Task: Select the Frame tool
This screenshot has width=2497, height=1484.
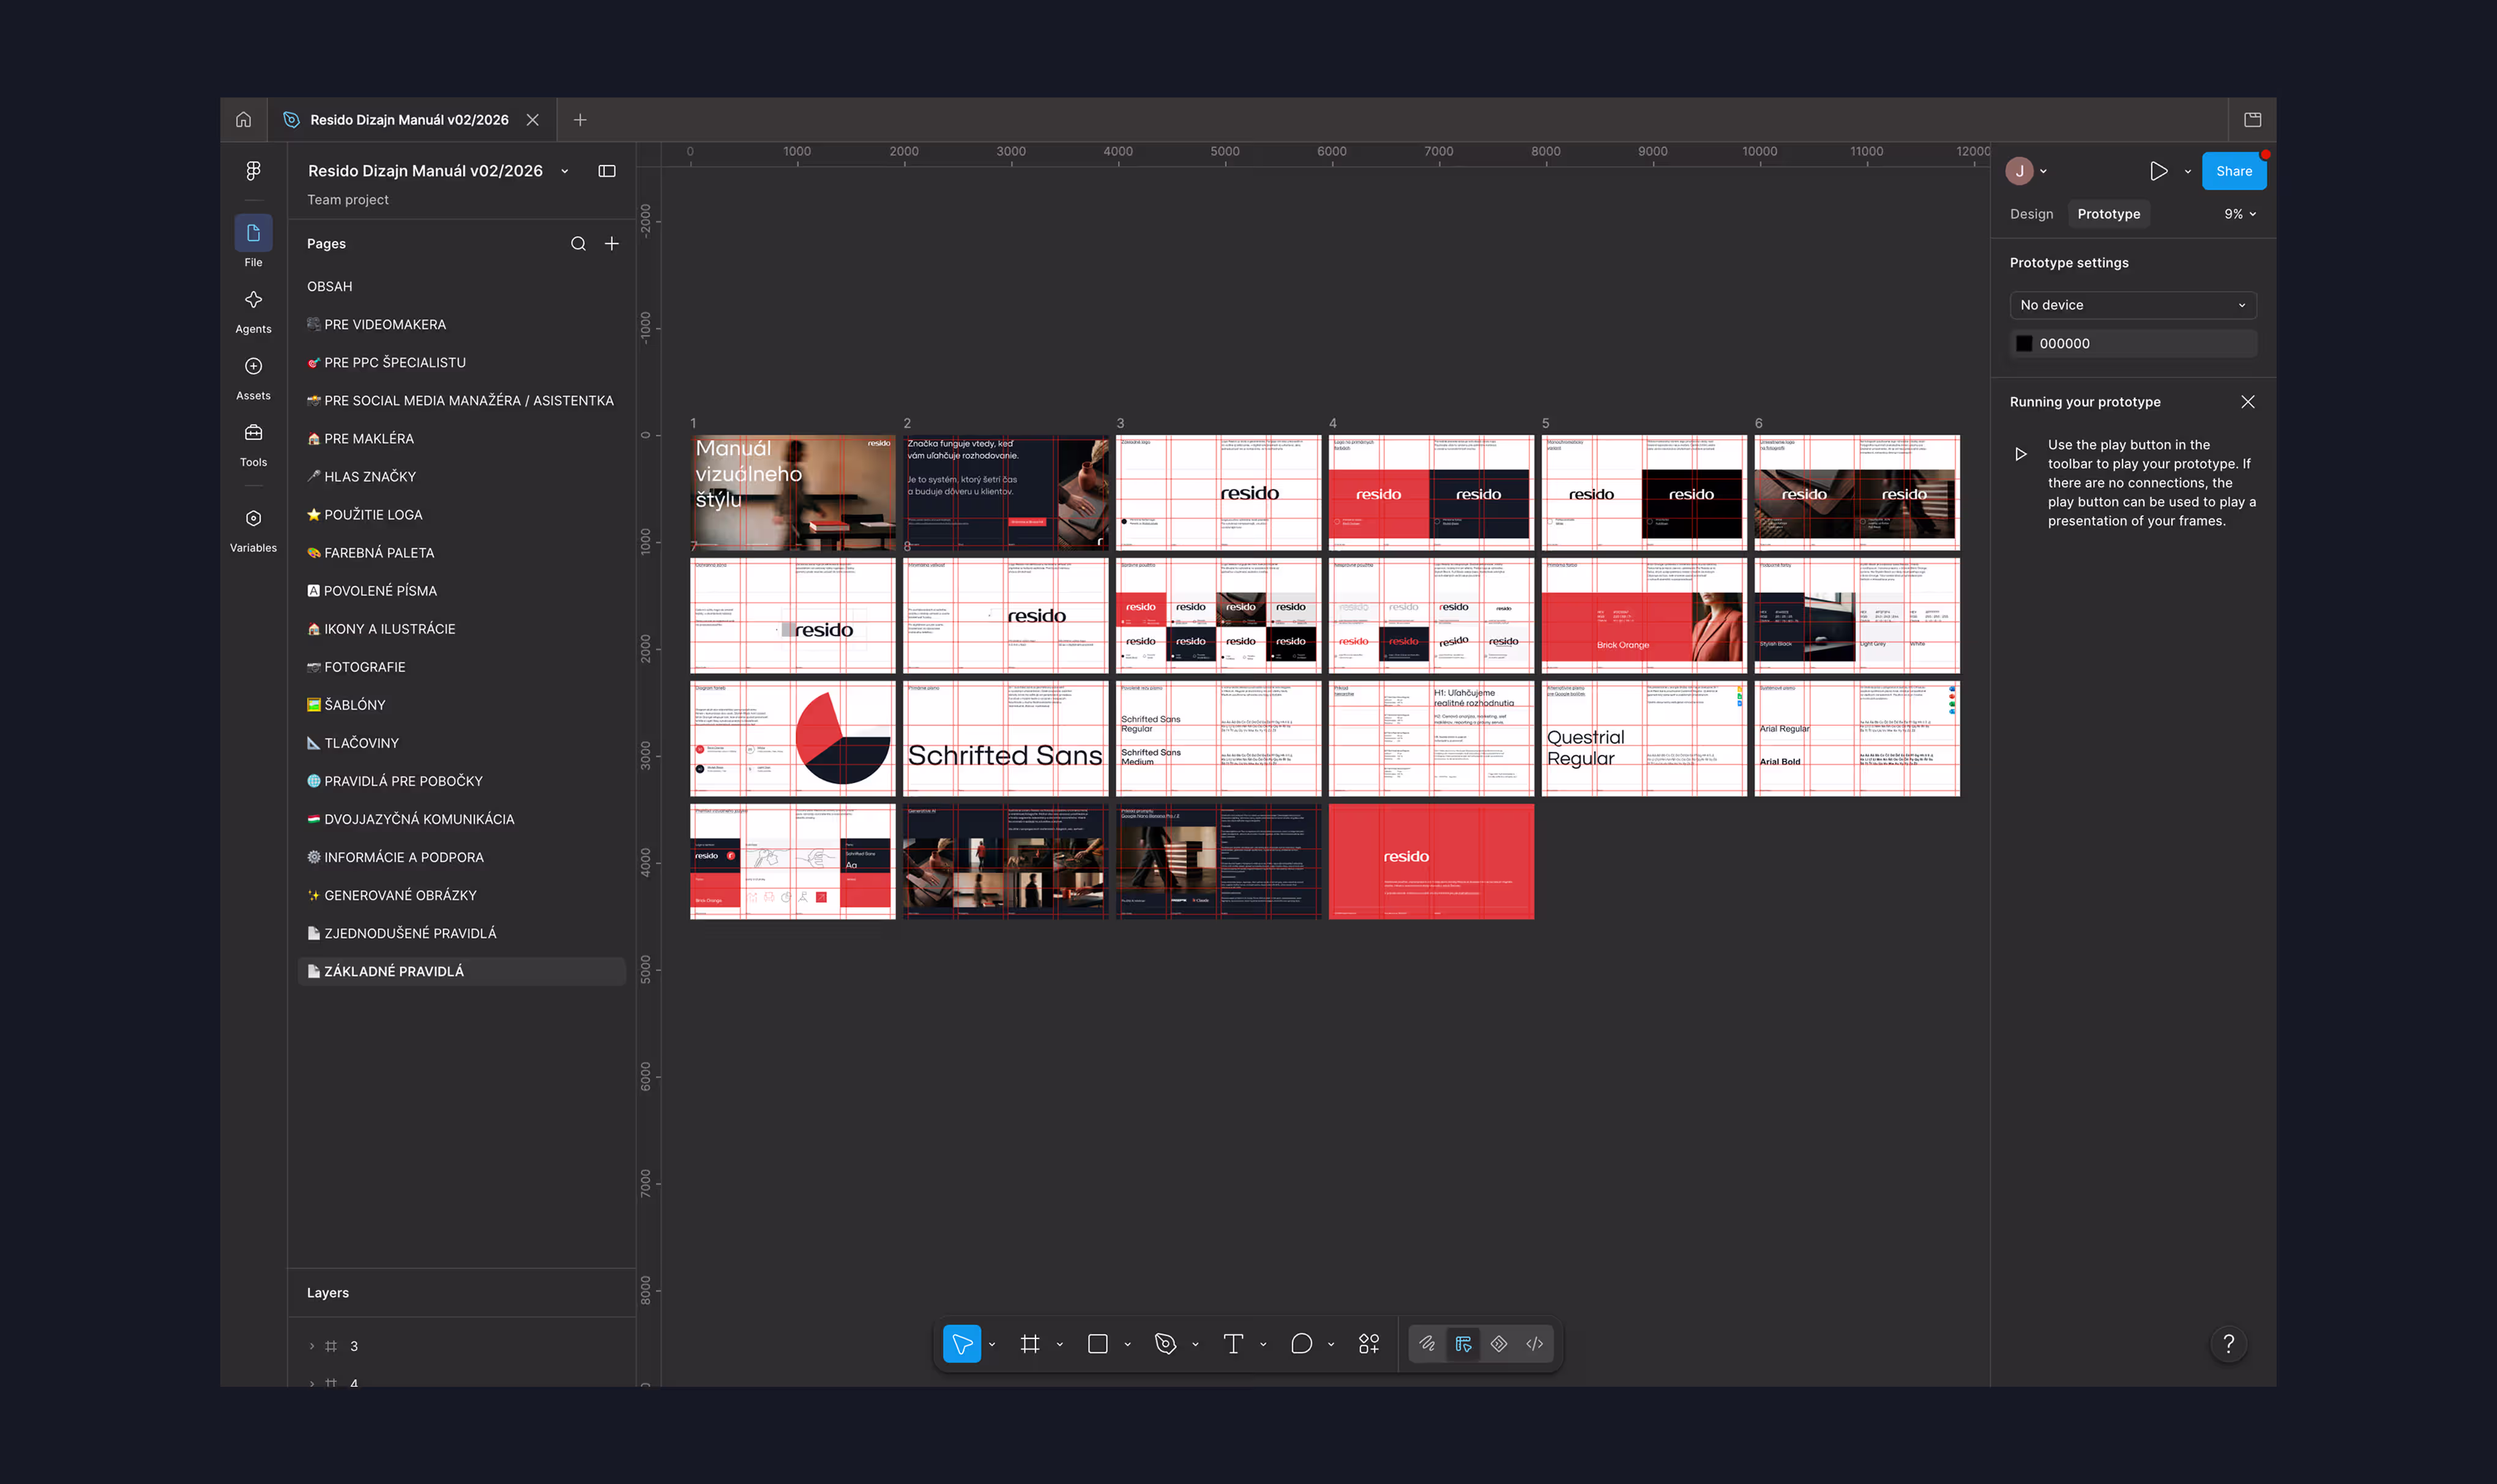Action: (1029, 1344)
